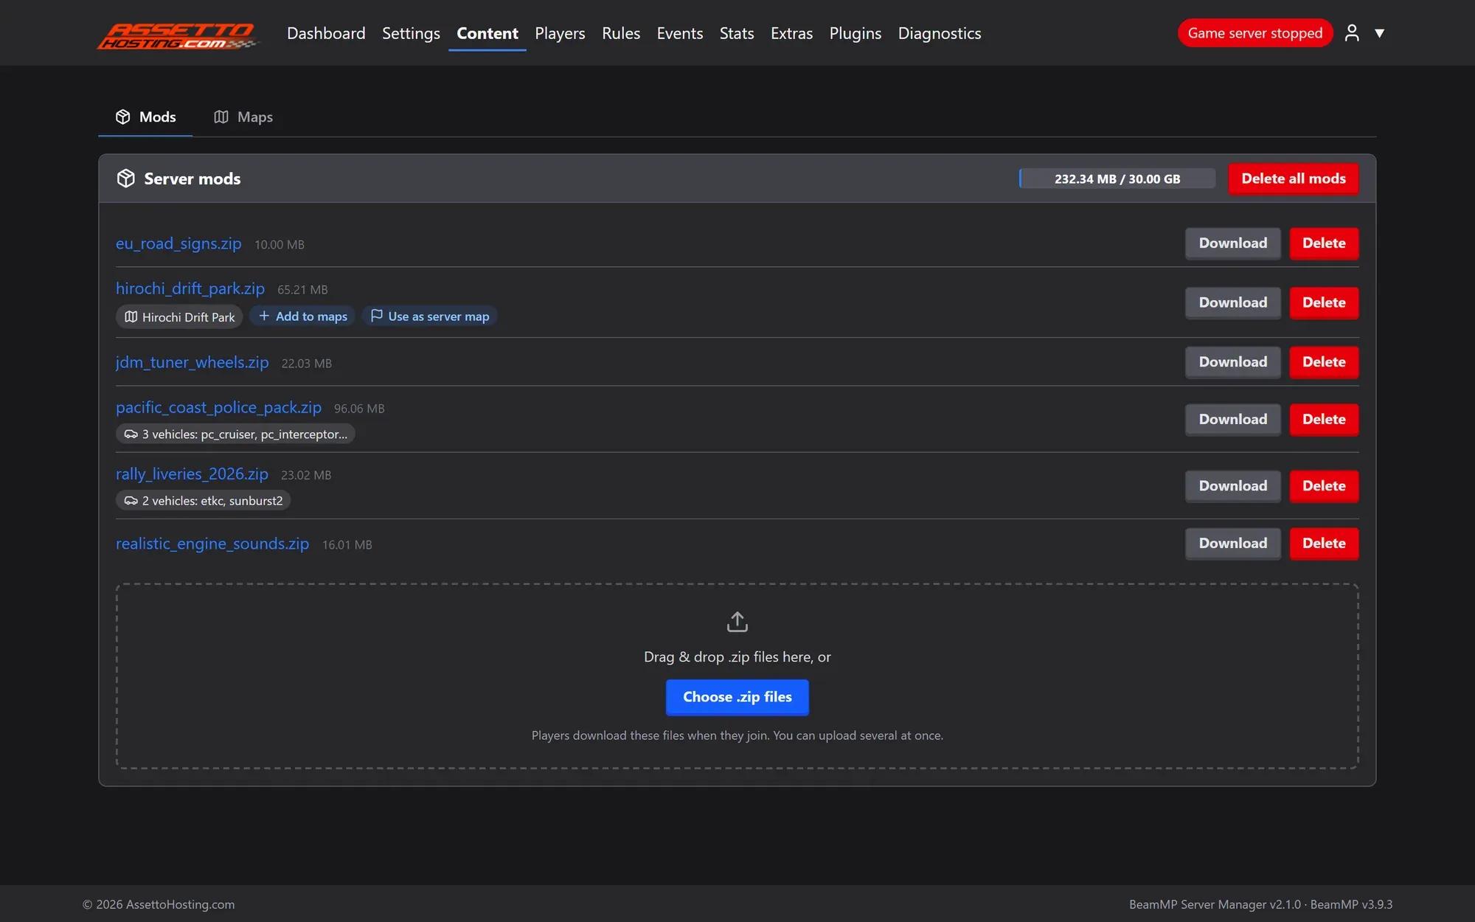Open the Players page
The height and width of the screenshot is (922, 1475).
pyautogui.click(x=560, y=33)
